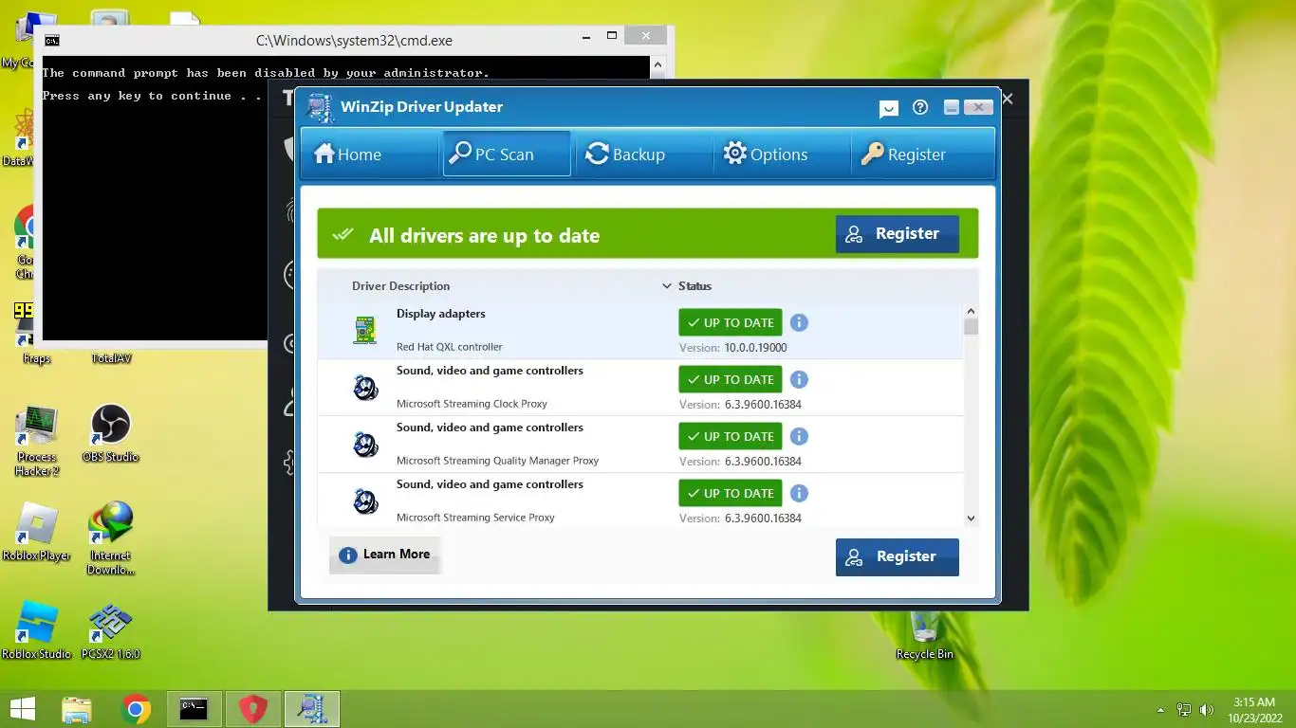The image size is (1296, 728).
Task: Switch to WinZip Driver Updater taskbar icon
Action: (311, 709)
